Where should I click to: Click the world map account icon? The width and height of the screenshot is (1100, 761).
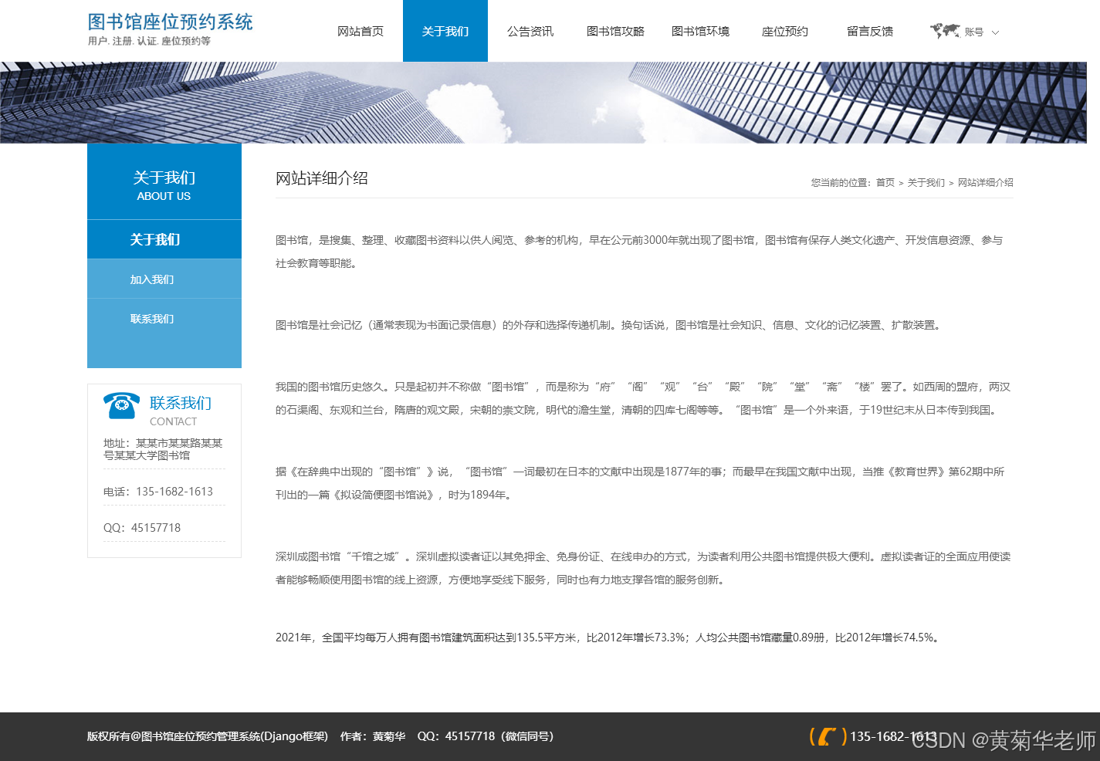pos(945,31)
